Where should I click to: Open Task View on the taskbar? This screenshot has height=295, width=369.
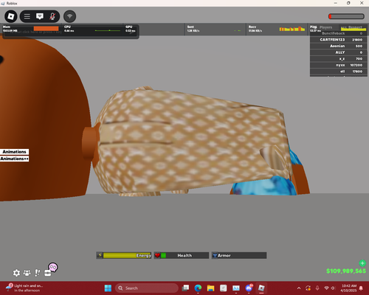(x=185, y=288)
